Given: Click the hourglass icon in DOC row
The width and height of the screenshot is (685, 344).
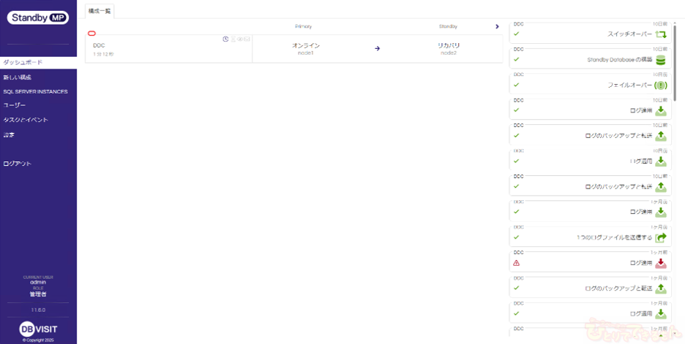Looking at the screenshot, I should [233, 39].
